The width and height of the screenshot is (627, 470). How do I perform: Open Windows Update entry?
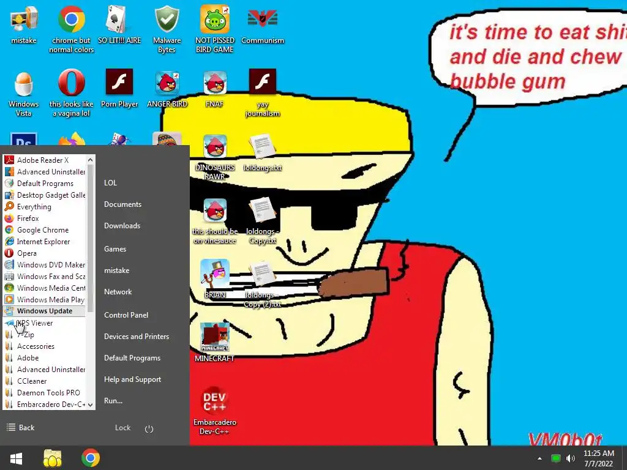44,311
